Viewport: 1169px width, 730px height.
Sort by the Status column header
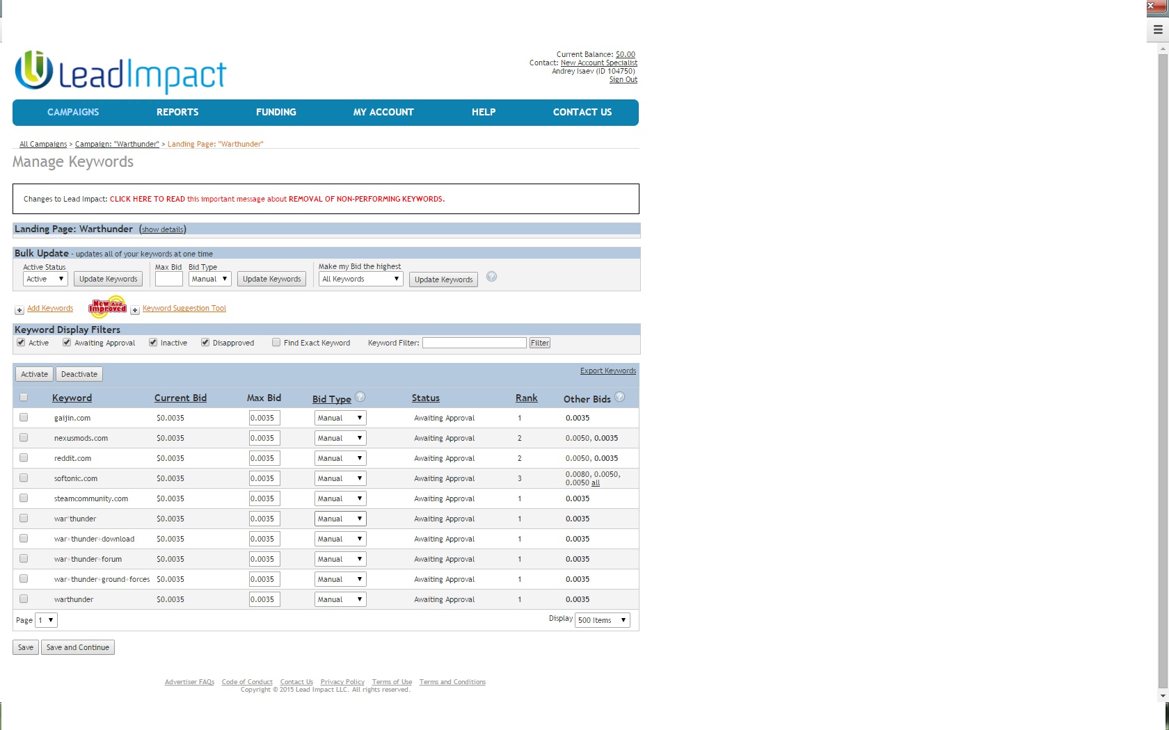point(426,398)
